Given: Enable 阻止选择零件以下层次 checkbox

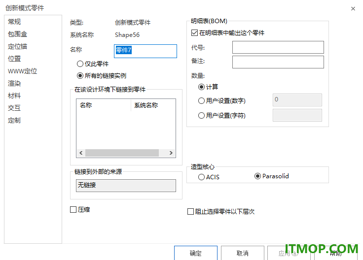Looking at the screenshot, I should click(221, 211).
